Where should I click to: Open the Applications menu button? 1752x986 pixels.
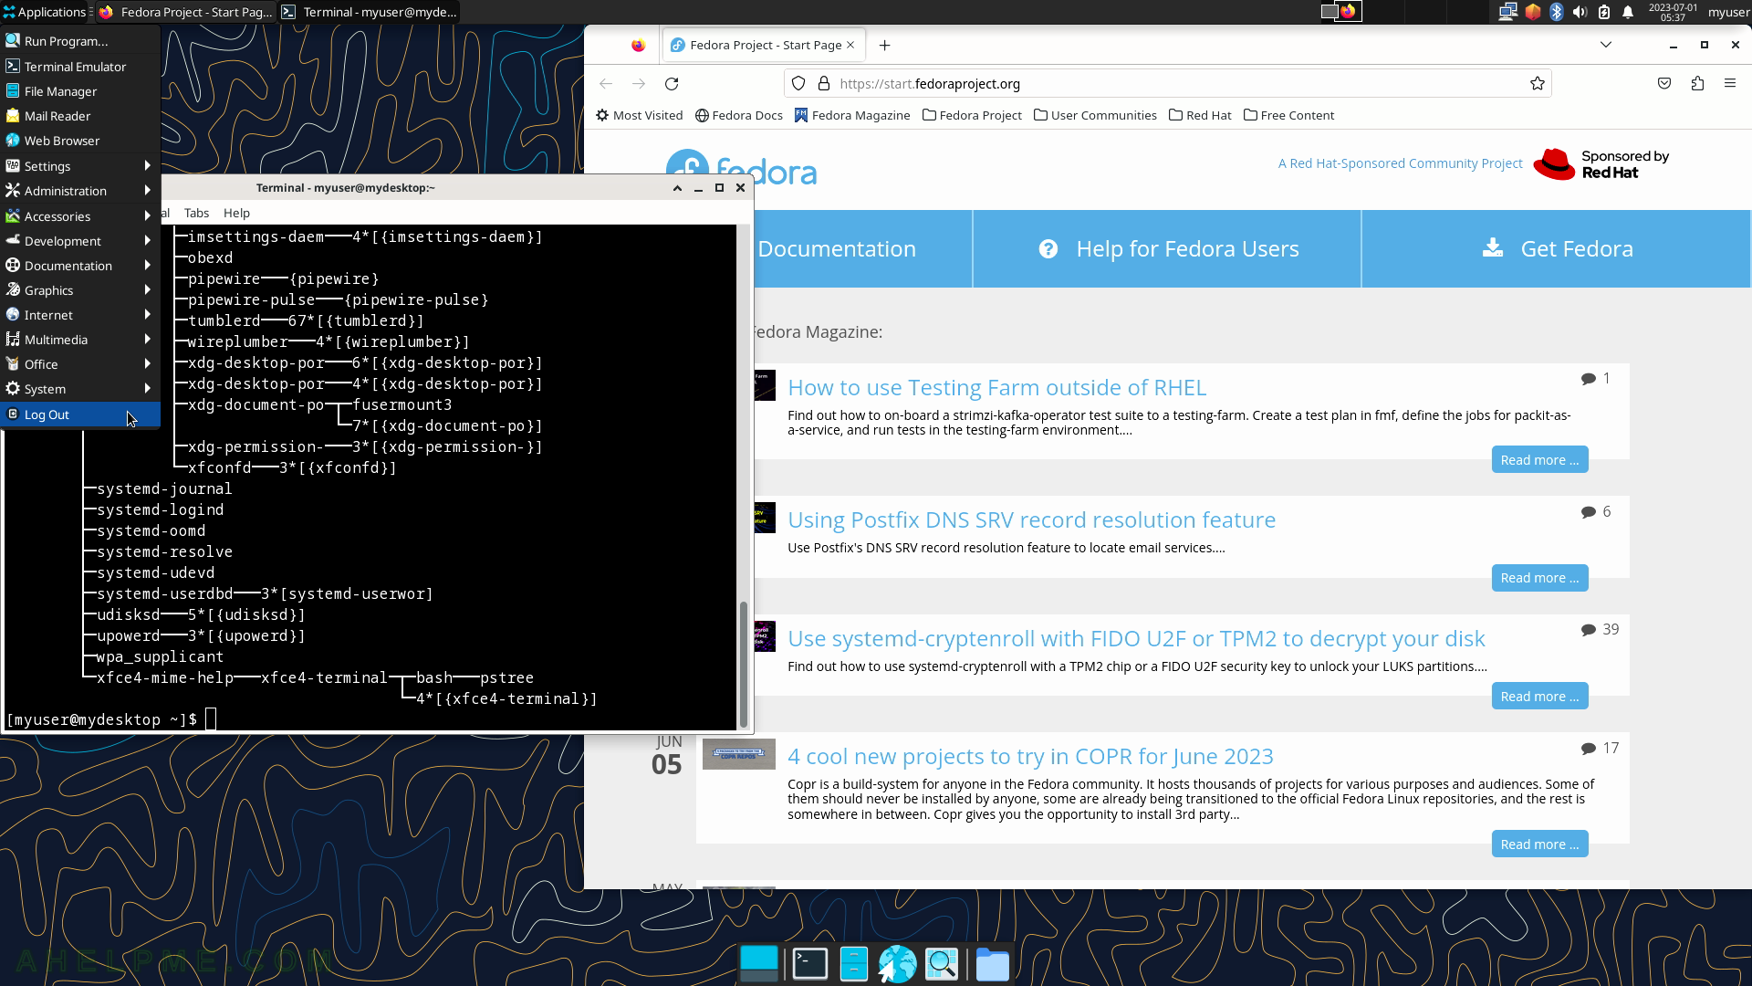pos(44,12)
